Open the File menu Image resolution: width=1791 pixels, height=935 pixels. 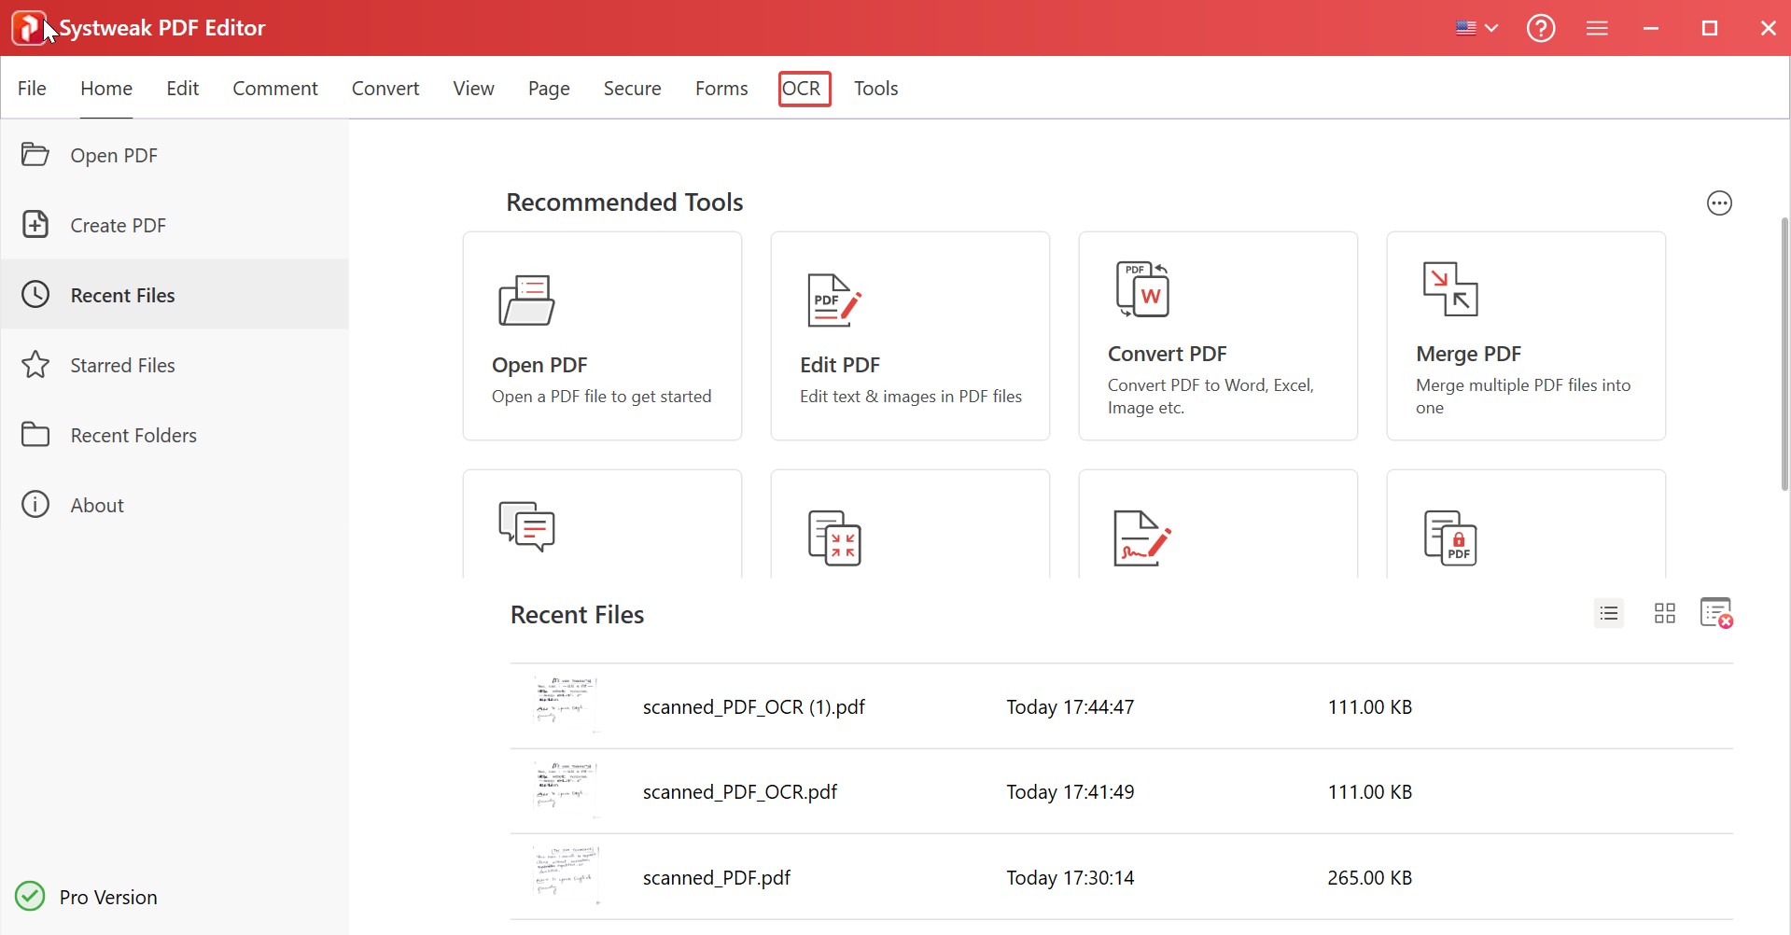[x=32, y=88]
